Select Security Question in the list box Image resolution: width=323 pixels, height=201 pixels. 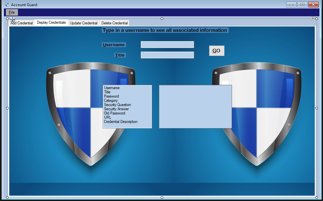coord(117,105)
